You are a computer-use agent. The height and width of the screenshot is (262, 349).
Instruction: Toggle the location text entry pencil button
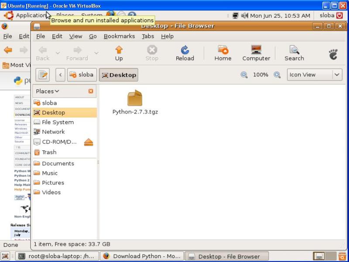click(42, 75)
